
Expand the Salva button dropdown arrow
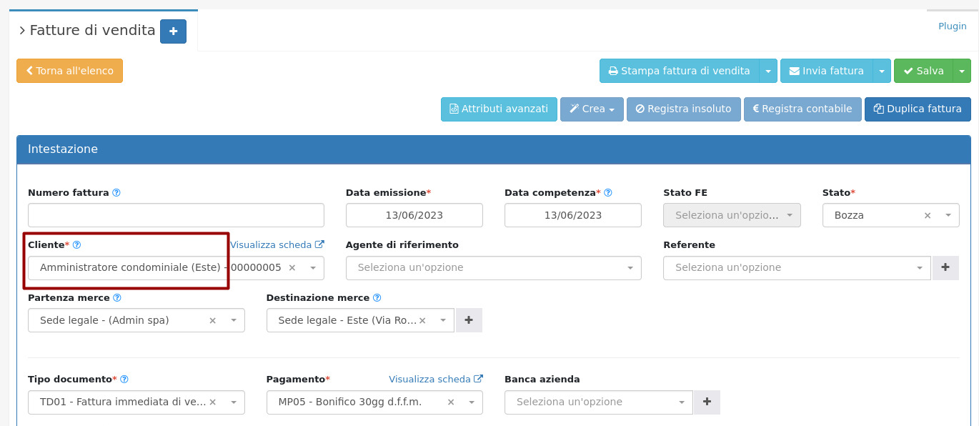pyautogui.click(x=962, y=71)
